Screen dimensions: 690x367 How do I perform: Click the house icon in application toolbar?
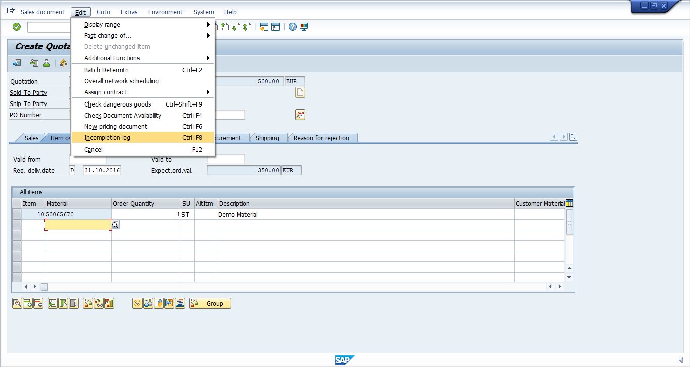tap(63, 63)
